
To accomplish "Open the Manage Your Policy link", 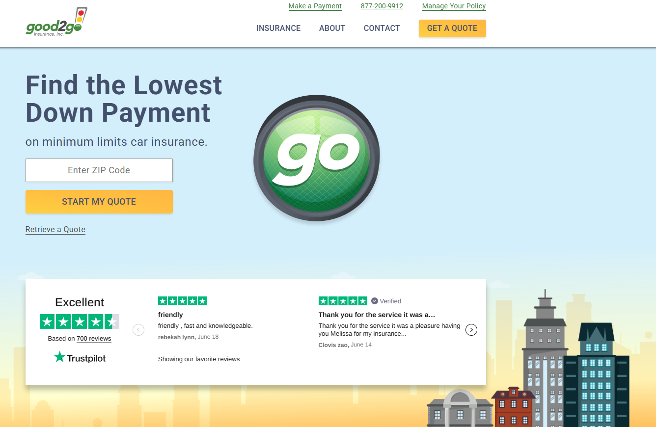I will pyautogui.click(x=454, y=6).
